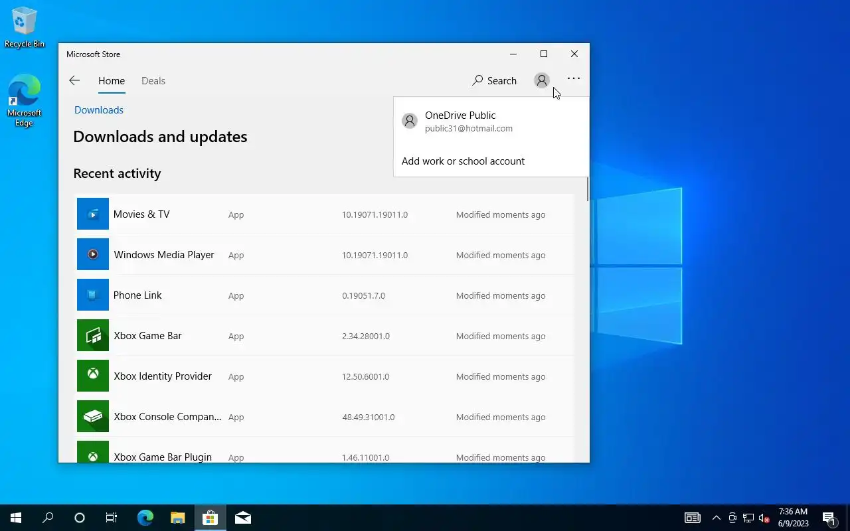The height and width of the screenshot is (531, 850).
Task: Click the network status tray icon
Action: (748, 518)
